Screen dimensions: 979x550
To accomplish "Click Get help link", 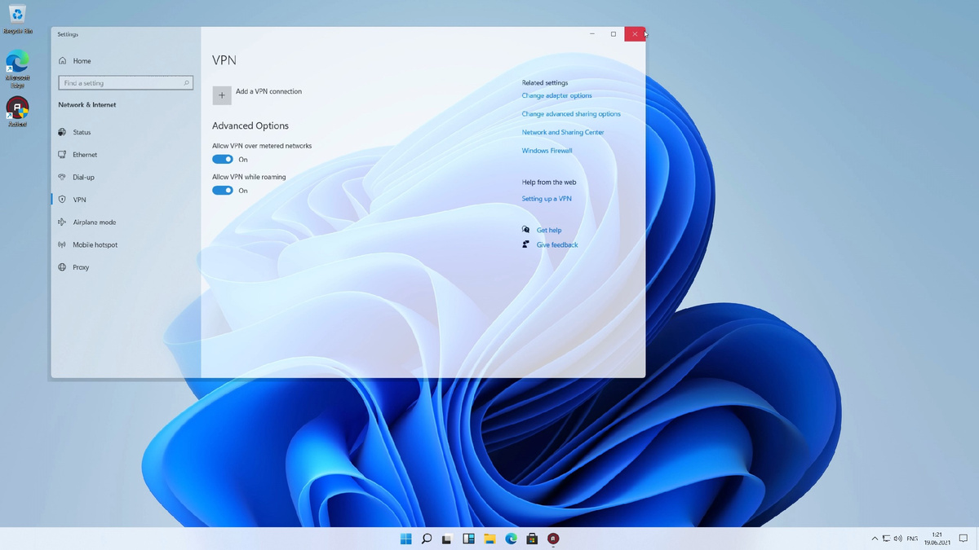I will [x=549, y=231].
